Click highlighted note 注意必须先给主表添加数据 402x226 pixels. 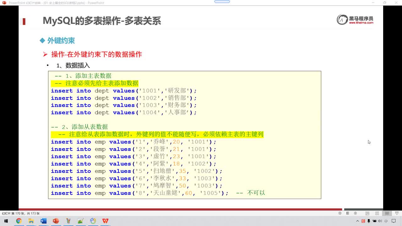(x=95, y=83)
